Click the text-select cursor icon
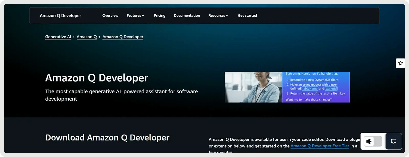 click(369, 141)
